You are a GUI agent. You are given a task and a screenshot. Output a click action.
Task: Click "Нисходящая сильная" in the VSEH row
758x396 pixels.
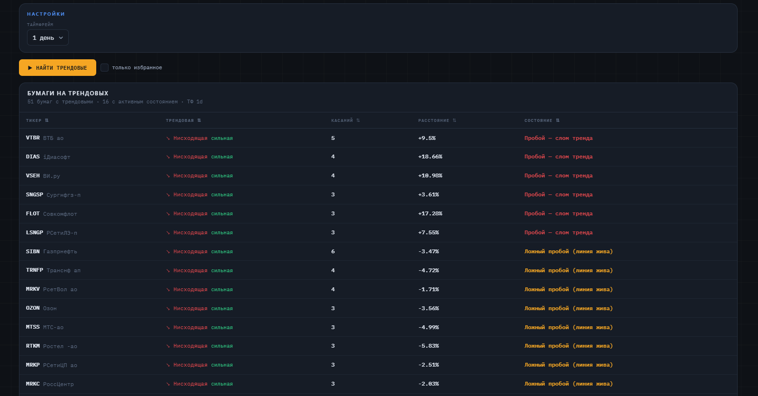(200, 175)
